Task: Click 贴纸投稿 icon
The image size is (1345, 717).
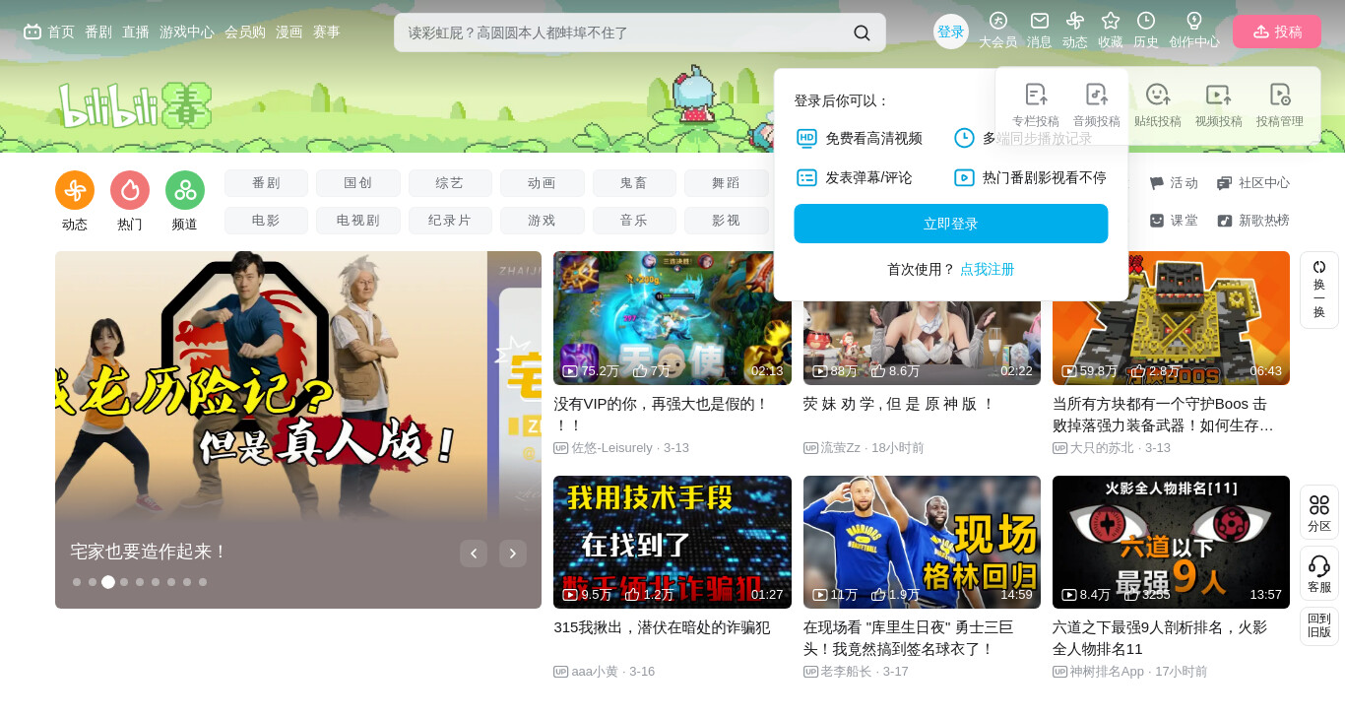Action: 1158,95
